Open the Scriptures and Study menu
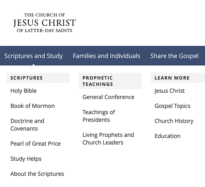The height and width of the screenshot is (187, 205). 33,56
